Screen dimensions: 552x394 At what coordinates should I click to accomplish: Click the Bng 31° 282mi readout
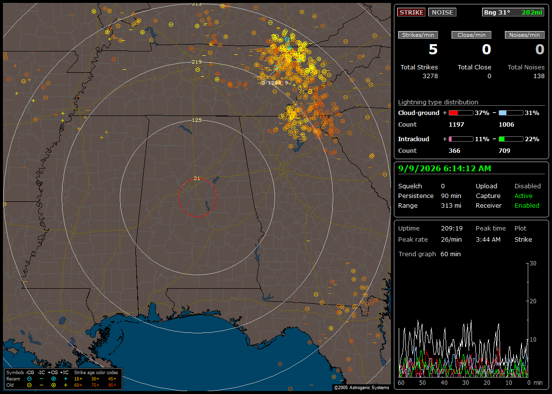(513, 12)
